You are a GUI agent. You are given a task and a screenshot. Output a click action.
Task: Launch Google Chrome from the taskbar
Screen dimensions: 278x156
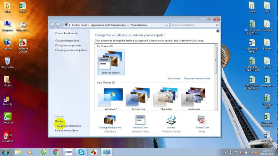point(56,152)
